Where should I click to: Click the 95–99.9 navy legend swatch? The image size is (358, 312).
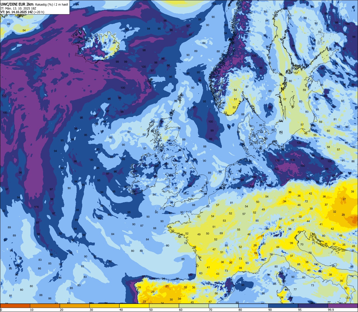[313, 306]
